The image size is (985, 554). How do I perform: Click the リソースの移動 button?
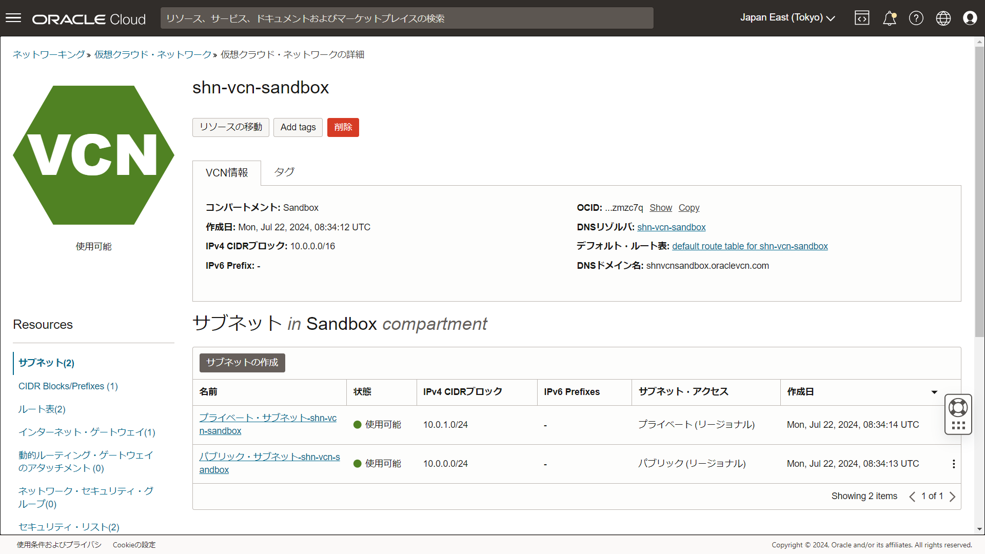point(231,127)
